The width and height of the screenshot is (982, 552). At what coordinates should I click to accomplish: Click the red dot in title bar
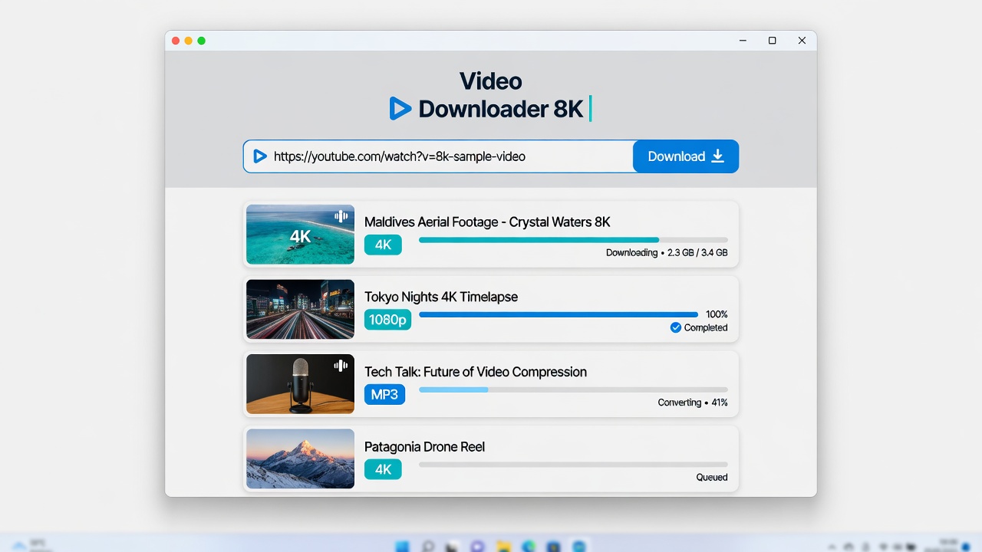176,41
